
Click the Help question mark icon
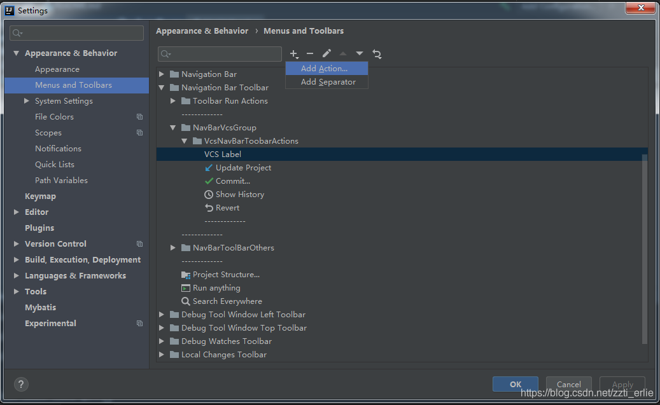point(21,384)
